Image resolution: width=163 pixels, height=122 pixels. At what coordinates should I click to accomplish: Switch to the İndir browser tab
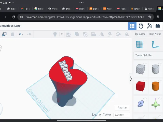click(x=12, y=9)
